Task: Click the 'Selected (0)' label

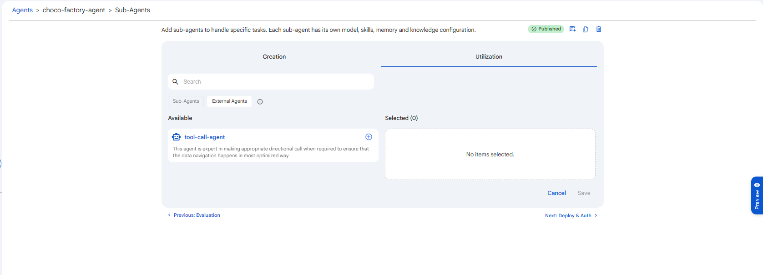Action: [x=401, y=118]
